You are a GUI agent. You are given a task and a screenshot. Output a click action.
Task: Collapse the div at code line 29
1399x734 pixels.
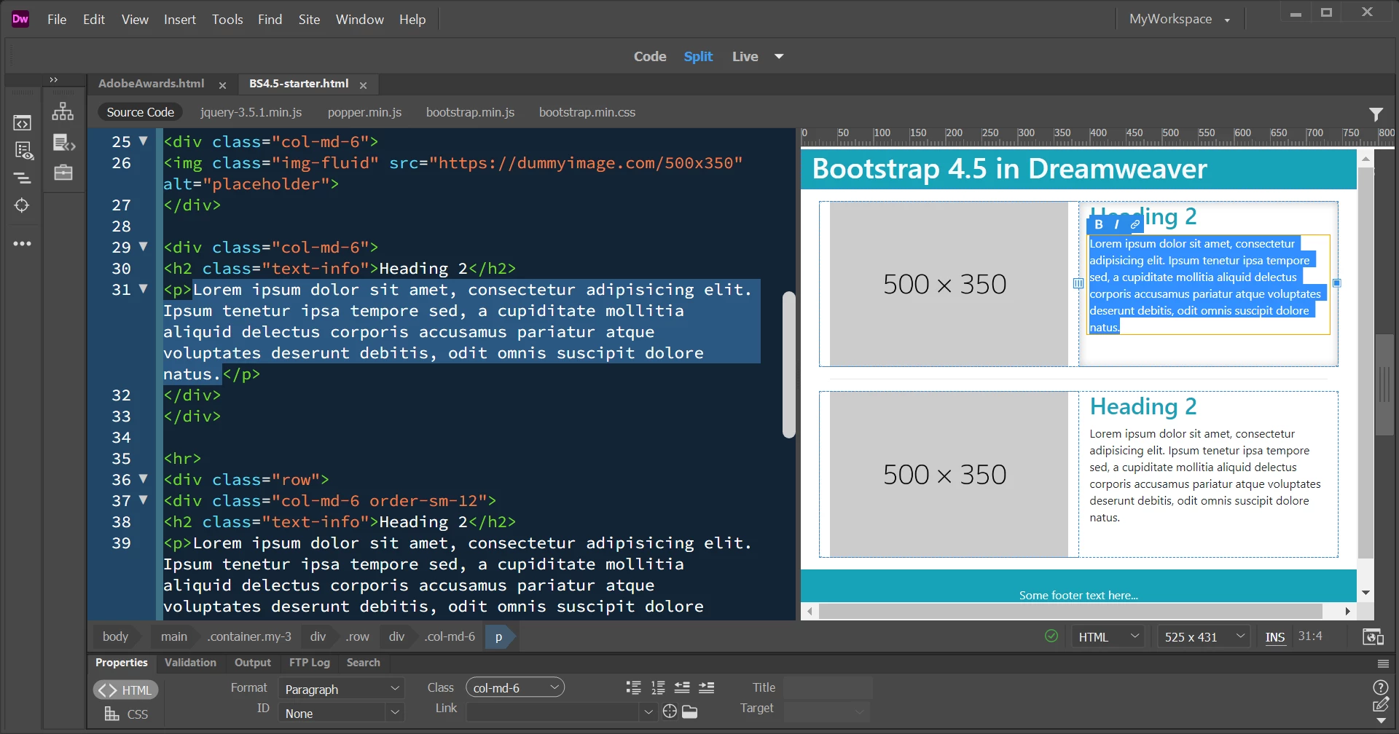(144, 246)
